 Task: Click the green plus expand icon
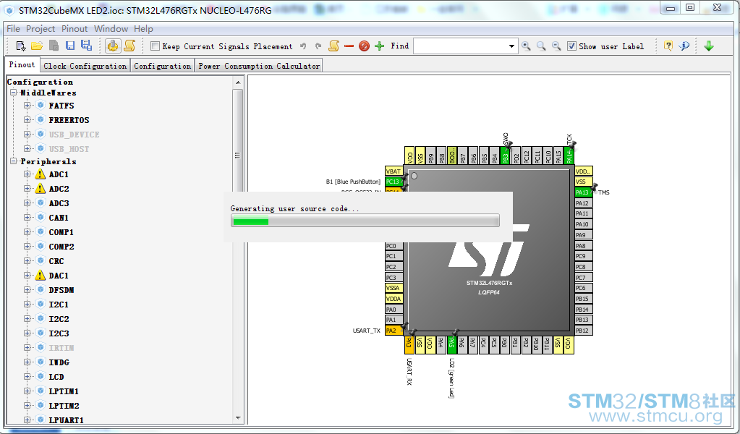[x=380, y=46]
